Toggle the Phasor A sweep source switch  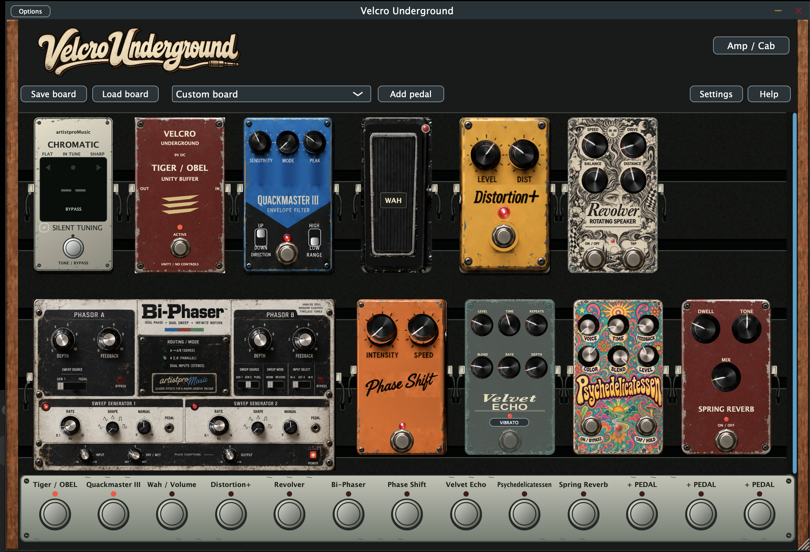click(71, 386)
